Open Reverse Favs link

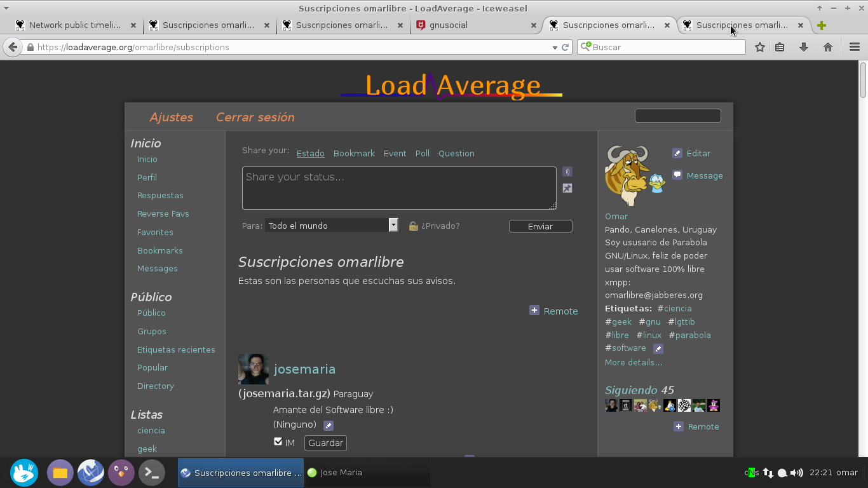tap(163, 213)
